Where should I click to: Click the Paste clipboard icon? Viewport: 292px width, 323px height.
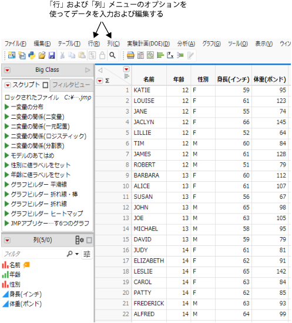pyautogui.click(x=82, y=55)
